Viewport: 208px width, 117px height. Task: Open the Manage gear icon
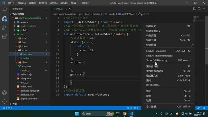(x=4, y=101)
